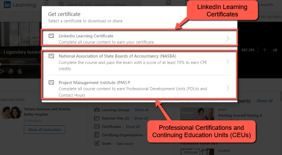The width and height of the screenshot is (282, 155).
Task: Click the Get certificate dialog heading
Action: click(x=64, y=14)
